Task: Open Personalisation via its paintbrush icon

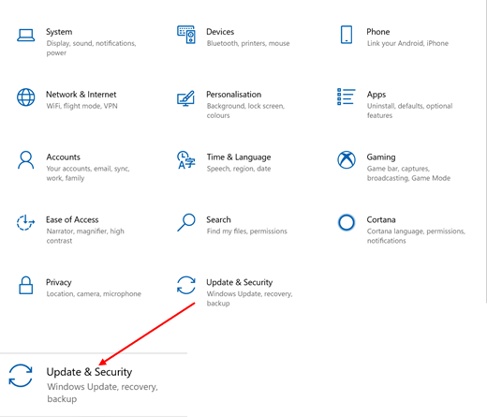Action: 185,98
